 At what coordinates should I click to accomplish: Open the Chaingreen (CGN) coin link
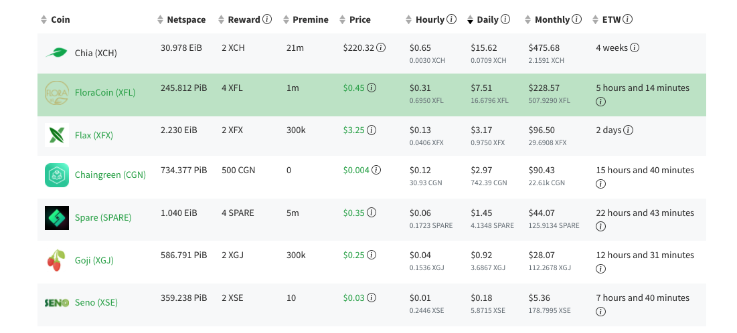[x=110, y=175]
